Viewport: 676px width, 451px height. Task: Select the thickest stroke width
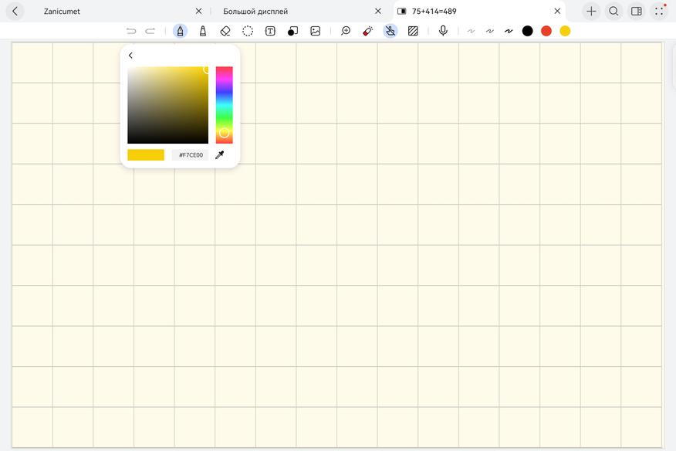coord(509,31)
